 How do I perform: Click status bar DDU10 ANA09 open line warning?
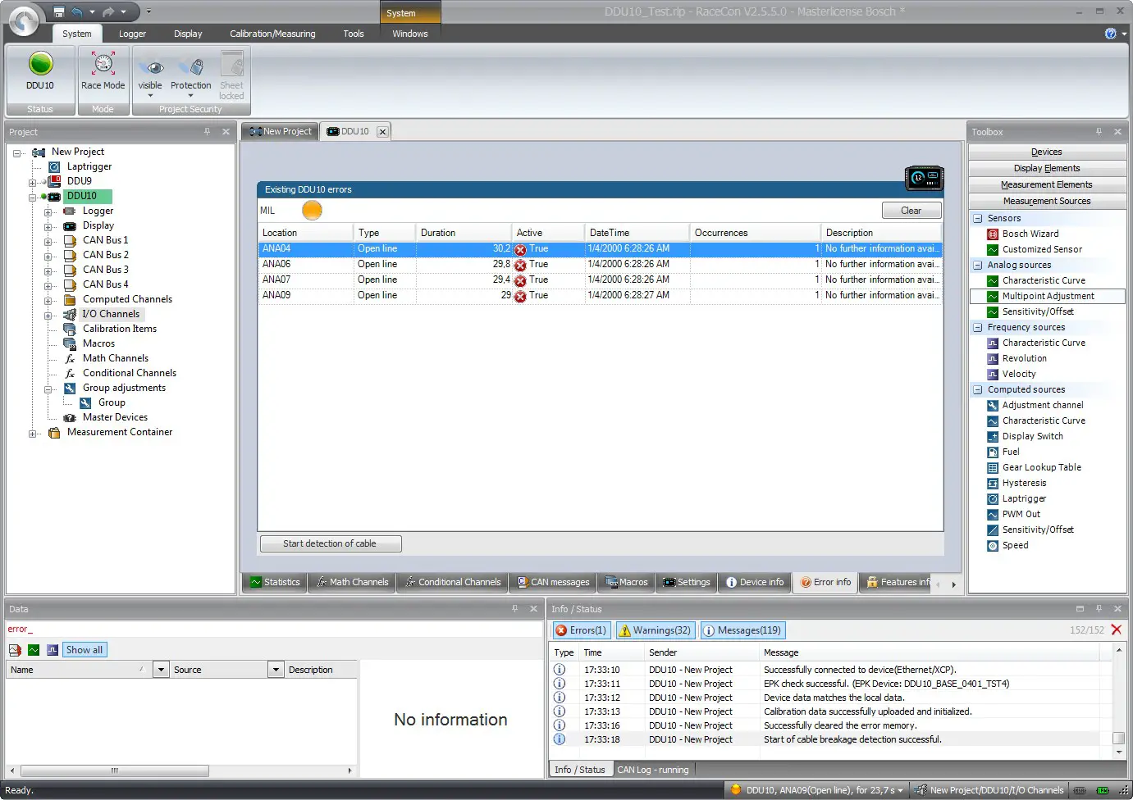pos(817,790)
